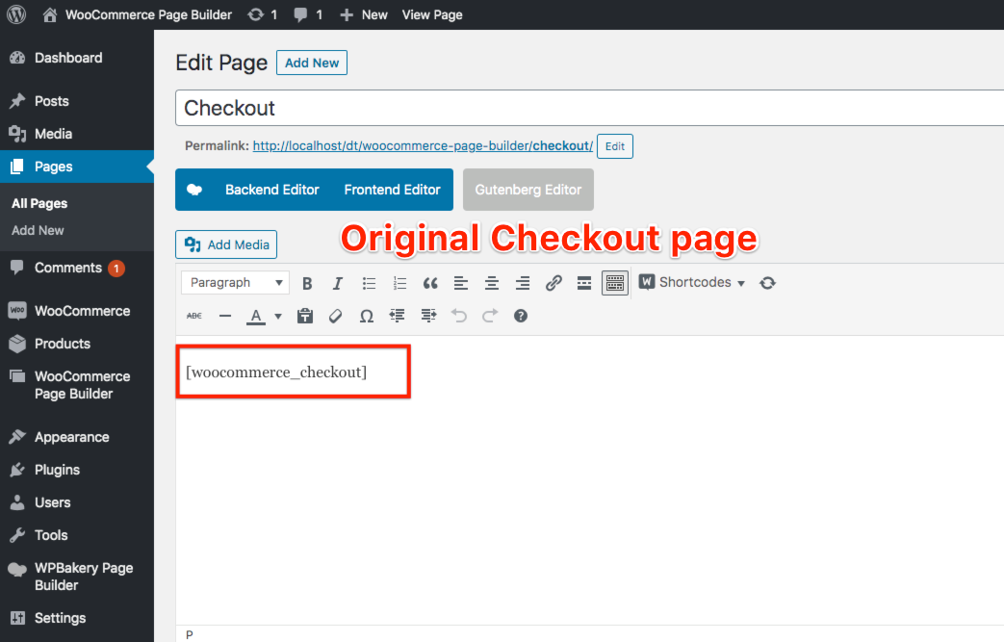Toggle the toolbar kitchen sink icon
This screenshot has height=642, width=1004.
pyautogui.click(x=615, y=283)
